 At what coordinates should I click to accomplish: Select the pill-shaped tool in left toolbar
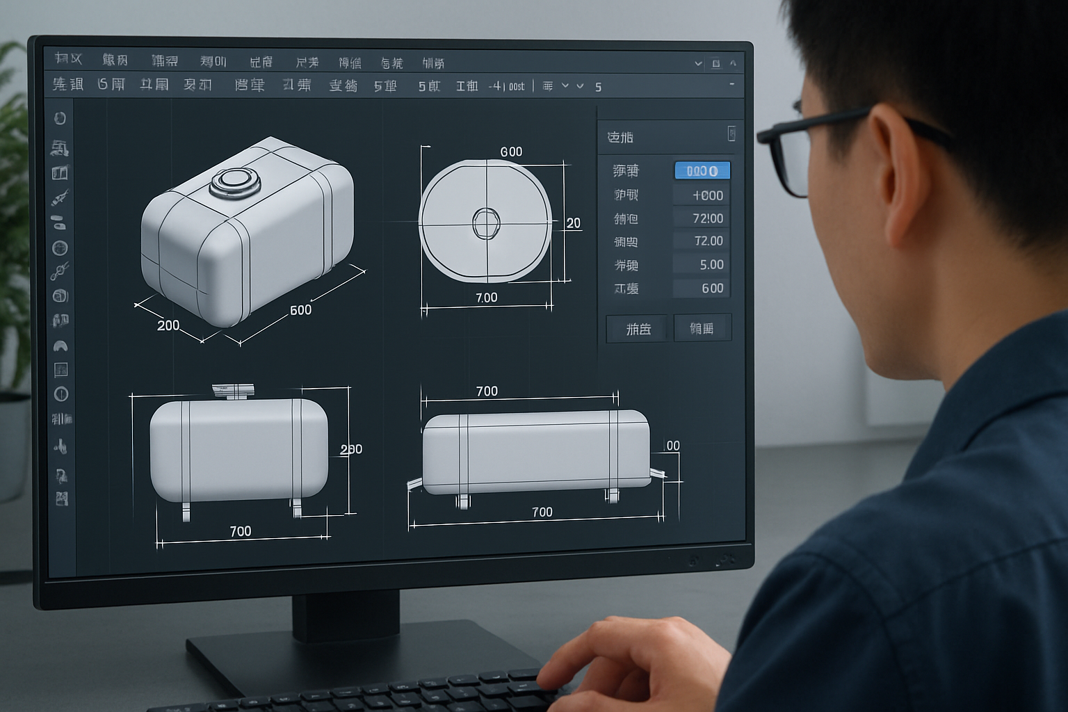pyautogui.click(x=60, y=222)
